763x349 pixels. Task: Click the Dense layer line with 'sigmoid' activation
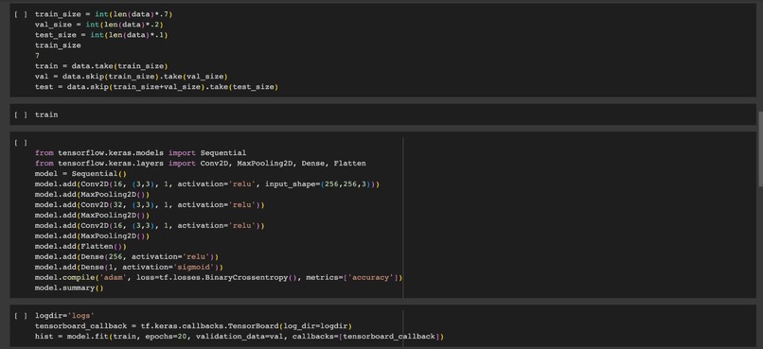pos(129,267)
